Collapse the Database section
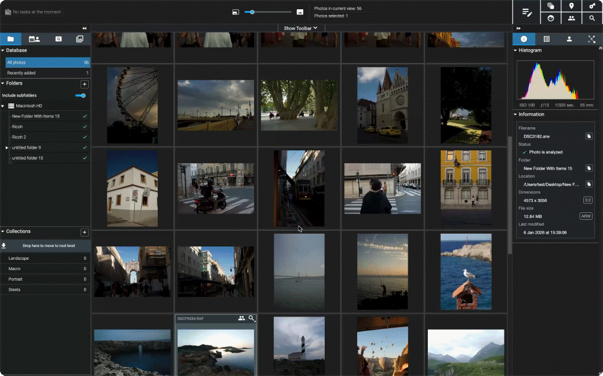Image resolution: width=603 pixels, height=376 pixels. [x=4, y=50]
